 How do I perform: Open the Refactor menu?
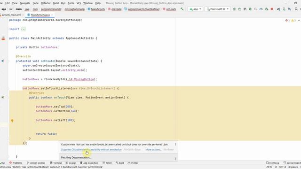[x=46, y=3]
